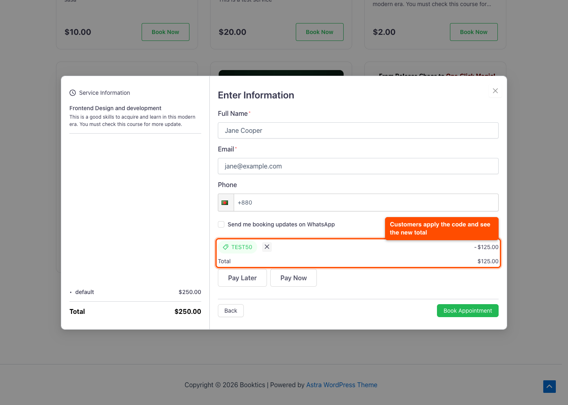Enable WhatsApp booking updates checkbox
This screenshot has height=405, width=568.
(x=221, y=224)
